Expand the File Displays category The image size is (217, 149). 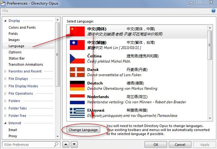point(5,79)
